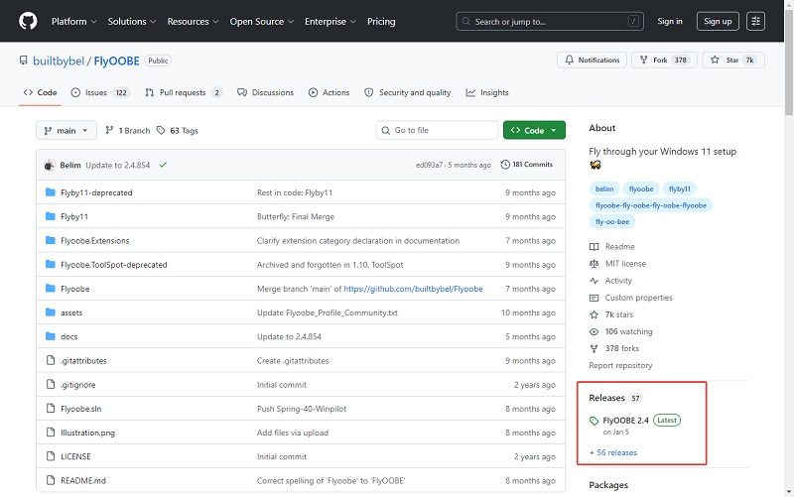Screen dimensions: 794x497
Task: Click the Sign up button
Action: point(718,21)
